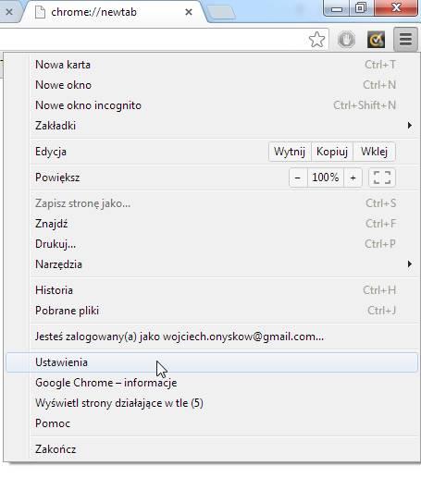Image resolution: width=421 pixels, height=490 pixels.
Task: Expand the Narzędzia submenu
Action: click(212, 264)
